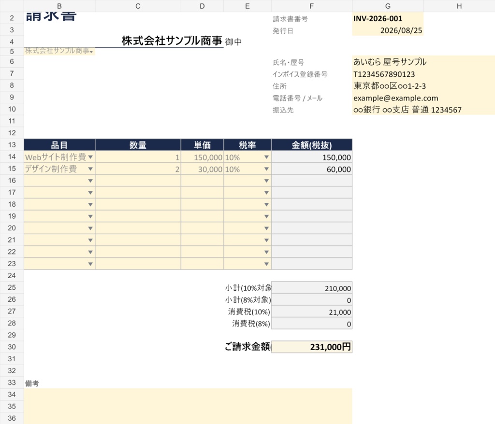
Task: Open tax rate dropdown in row 18
Action: [x=266, y=205]
